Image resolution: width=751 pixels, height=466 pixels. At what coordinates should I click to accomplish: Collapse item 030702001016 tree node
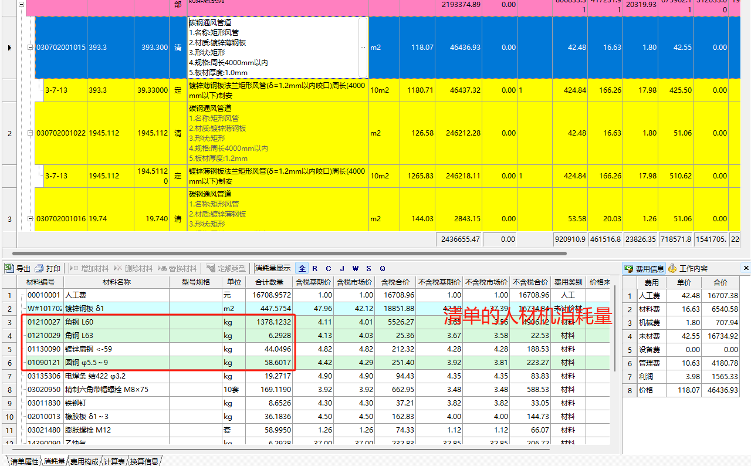tap(31, 219)
